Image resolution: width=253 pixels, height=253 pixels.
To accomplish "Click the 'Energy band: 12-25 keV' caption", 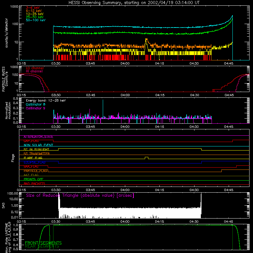I will pyautogui.click(x=46, y=101).
